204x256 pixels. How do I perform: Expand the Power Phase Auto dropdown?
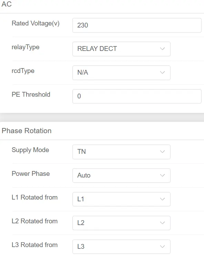(x=121, y=175)
